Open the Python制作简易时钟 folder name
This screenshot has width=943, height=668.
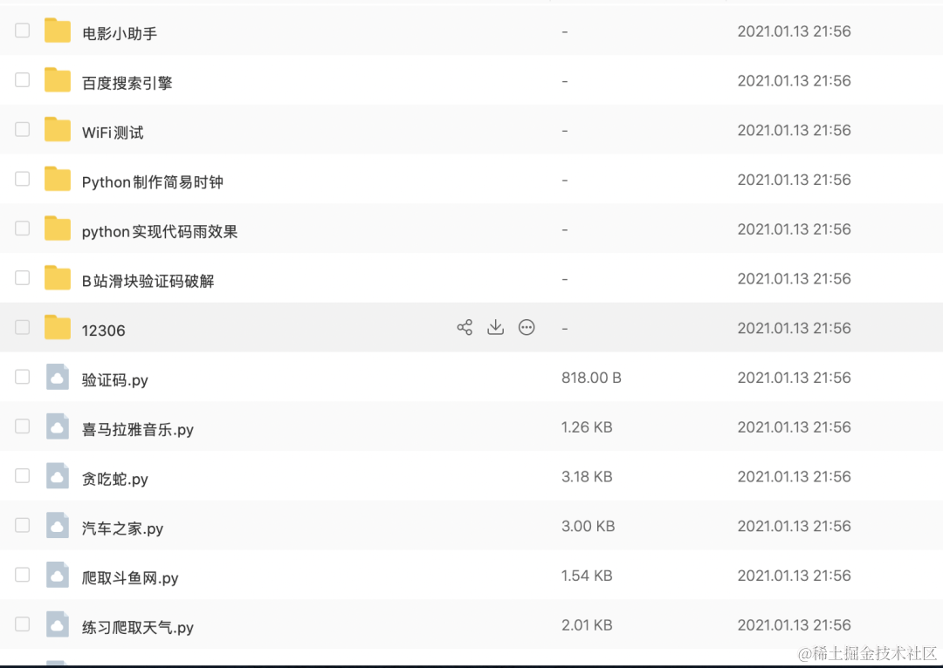152,182
